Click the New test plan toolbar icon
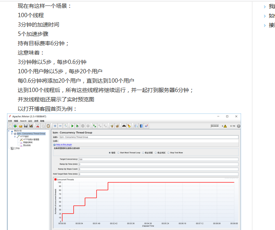The image size is (275, 230). tap(10, 126)
